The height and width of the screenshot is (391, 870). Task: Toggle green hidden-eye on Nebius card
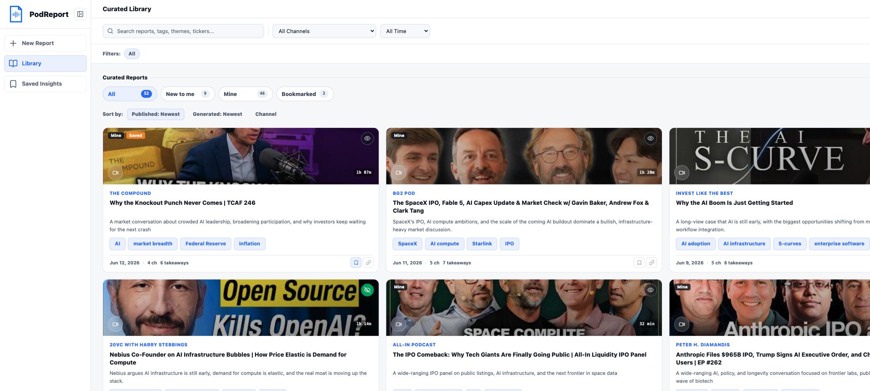pyautogui.click(x=367, y=290)
